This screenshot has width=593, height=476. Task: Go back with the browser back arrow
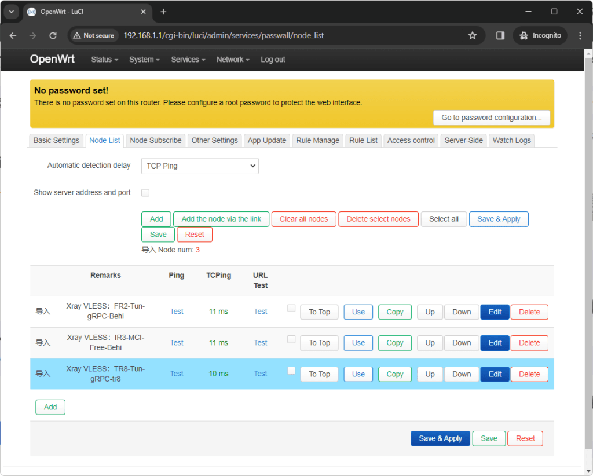13,35
